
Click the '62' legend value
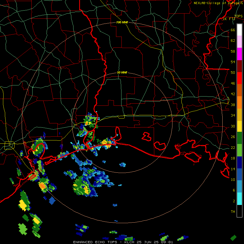pyautogui.click(x=233, y=41)
